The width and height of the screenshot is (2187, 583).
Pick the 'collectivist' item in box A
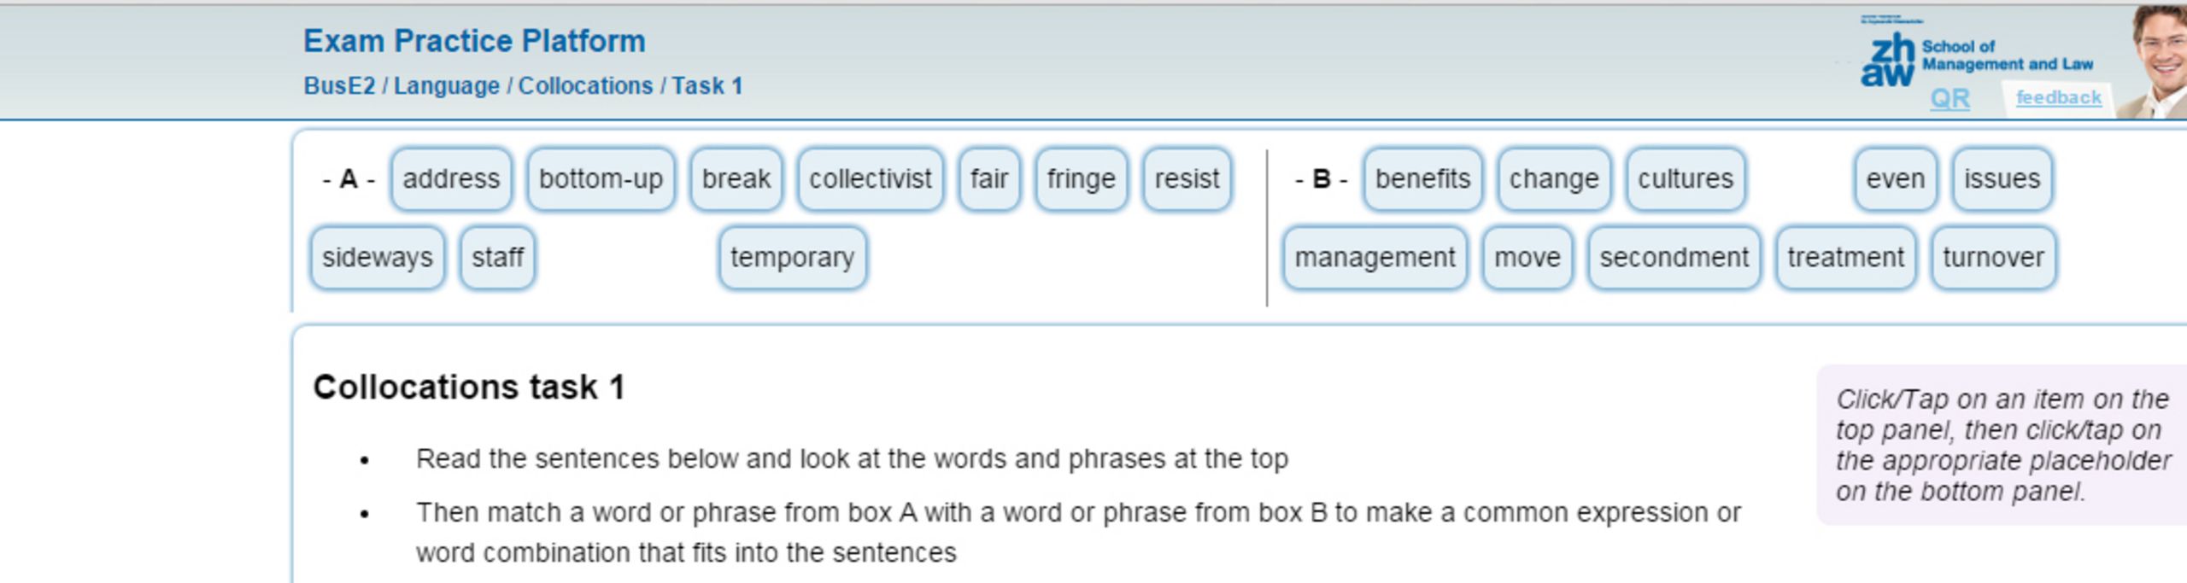[x=871, y=179]
